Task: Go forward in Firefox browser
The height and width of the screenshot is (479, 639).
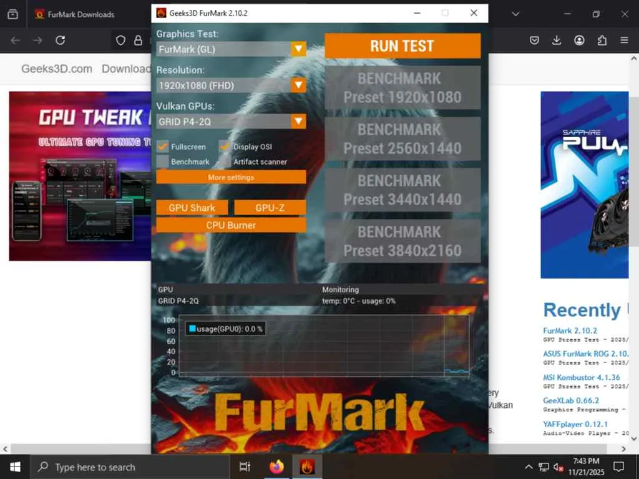Action: [x=37, y=41]
